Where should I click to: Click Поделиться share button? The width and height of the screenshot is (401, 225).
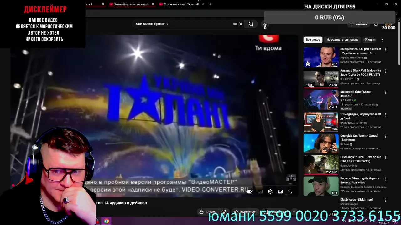245,212
